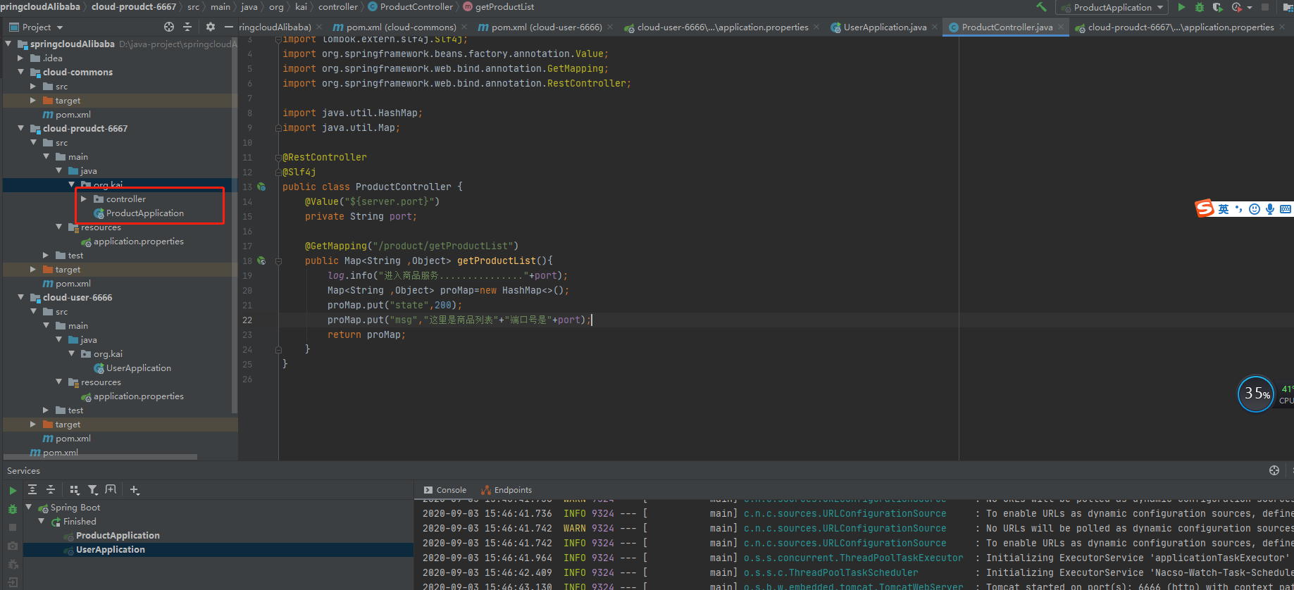Image resolution: width=1294 pixels, height=590 pixels.
Task: Click the Sogou soft keyboard icon
Action: click(1286, 209)
